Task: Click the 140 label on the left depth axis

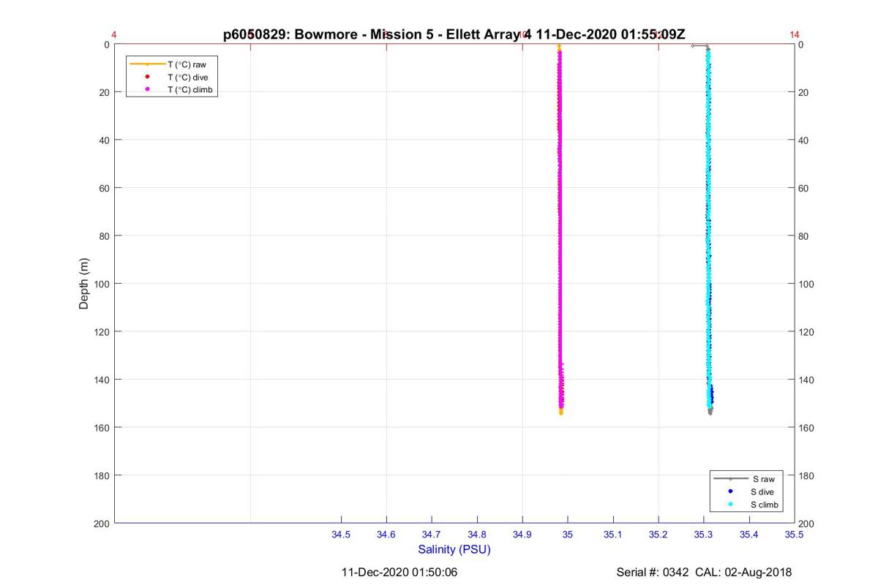Action: (x=102, y=380)
